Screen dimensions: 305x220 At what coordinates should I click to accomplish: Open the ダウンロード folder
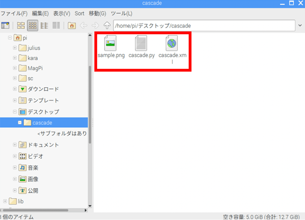tap(39, 89)
